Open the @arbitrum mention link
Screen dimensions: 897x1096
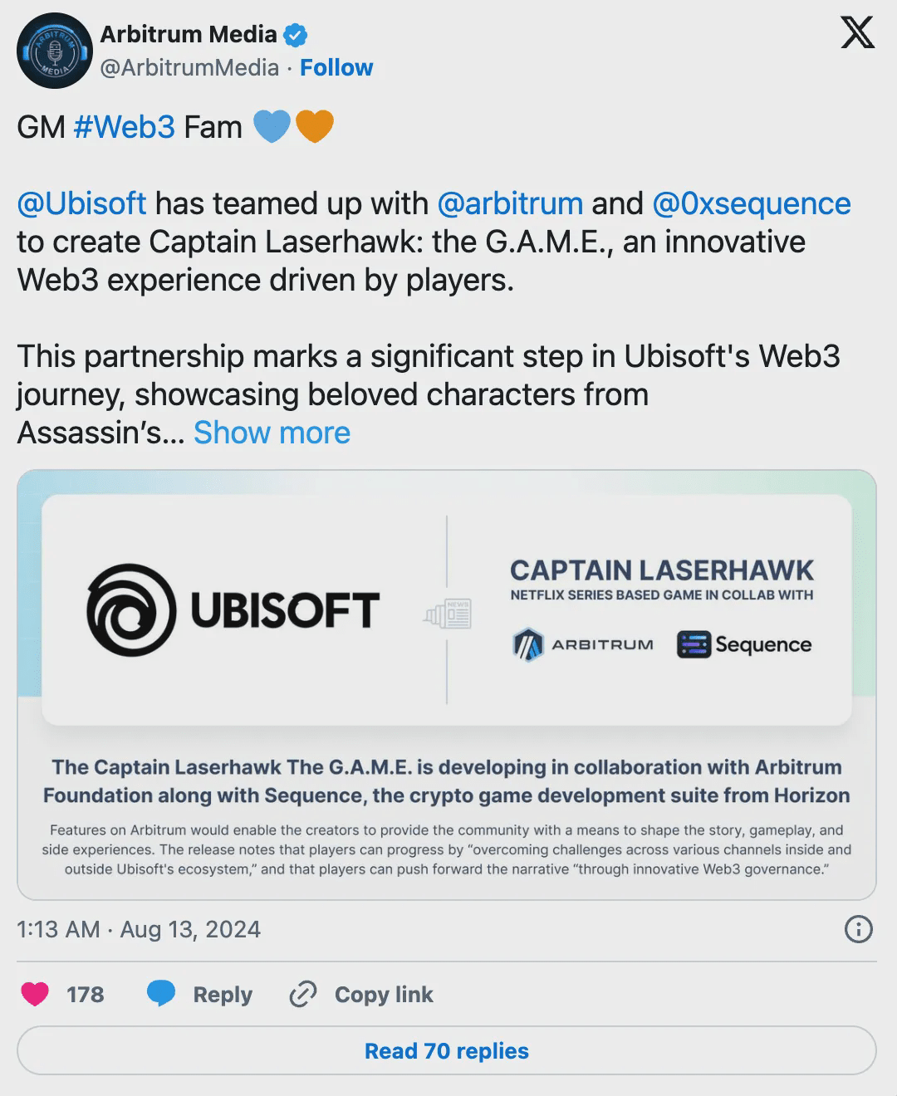[509, 203]
